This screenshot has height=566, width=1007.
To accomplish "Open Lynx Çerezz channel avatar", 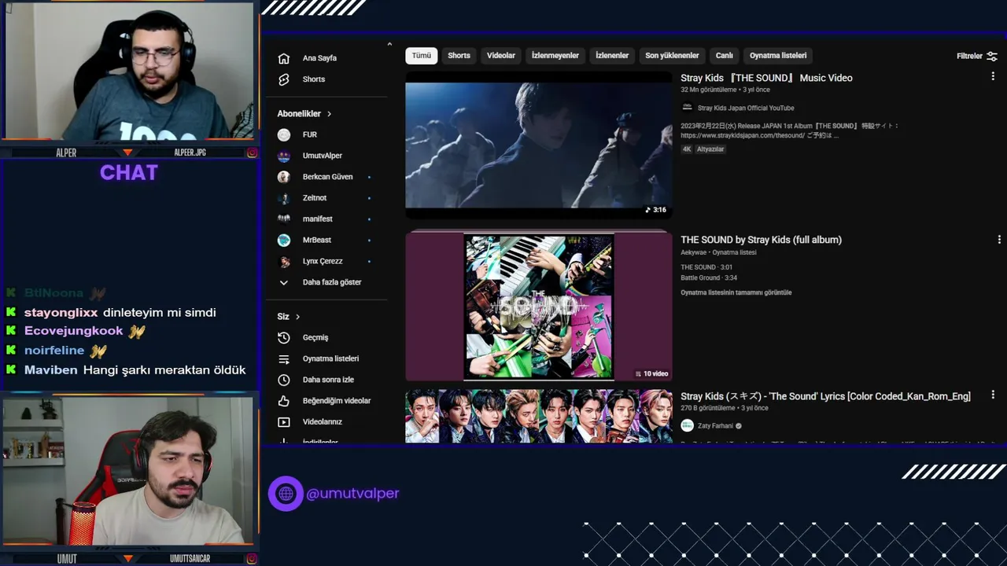I will pyautogui.click(x=284, y=261).
